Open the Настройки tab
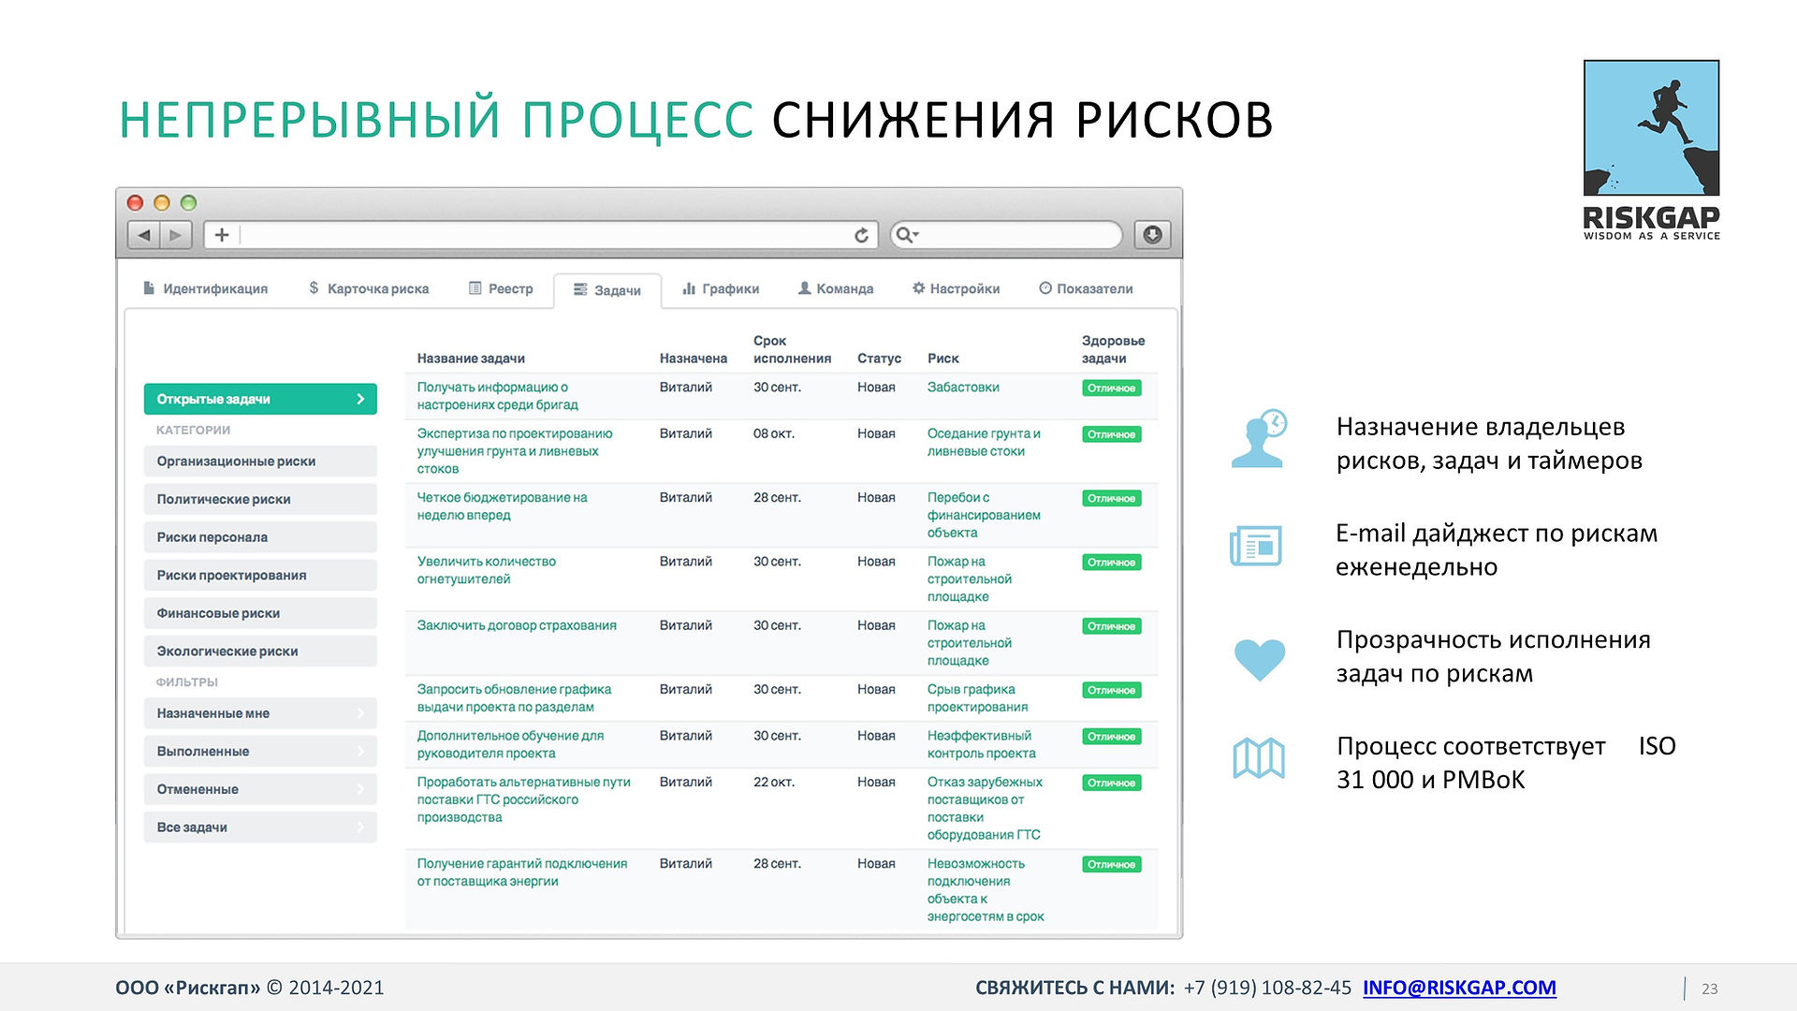This screenshot has height=1011, width=1797. click(956, 288)
